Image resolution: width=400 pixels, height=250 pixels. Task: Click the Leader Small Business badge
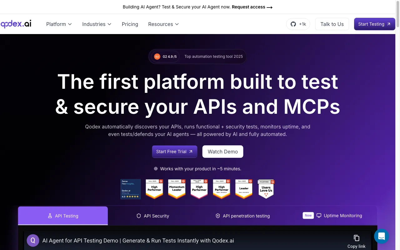tap(244, 189)
